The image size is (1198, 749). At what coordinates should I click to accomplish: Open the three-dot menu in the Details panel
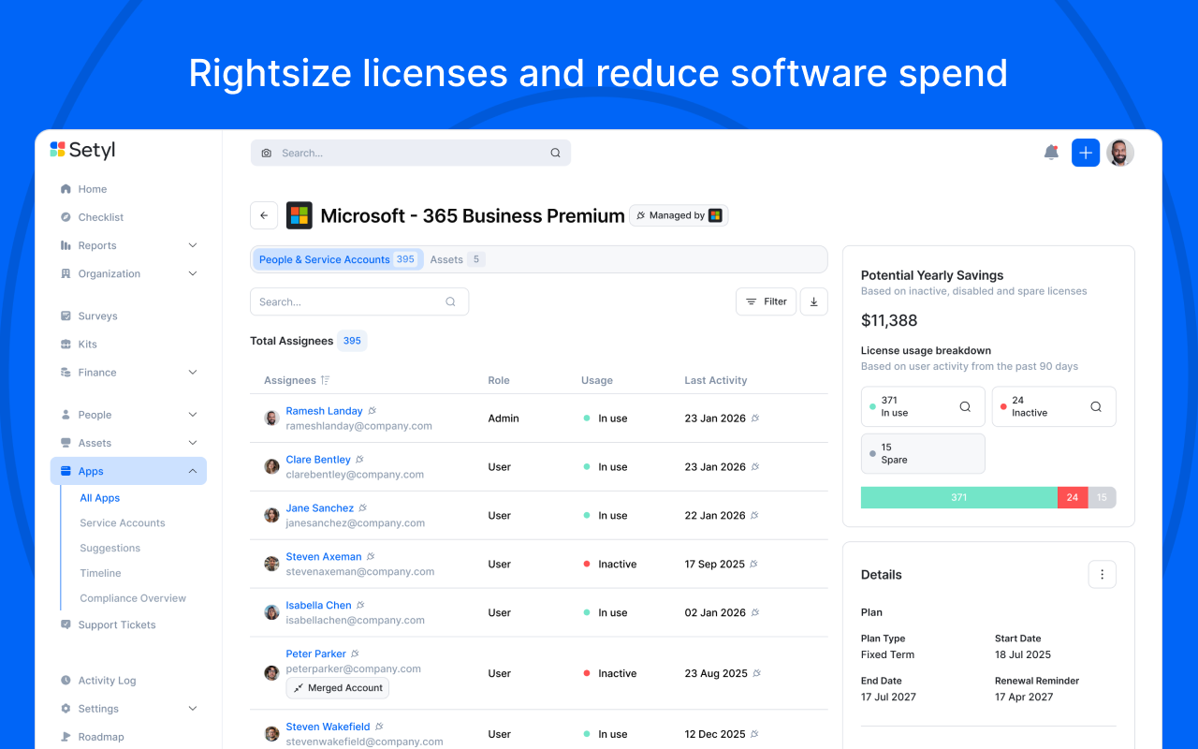1102,574
